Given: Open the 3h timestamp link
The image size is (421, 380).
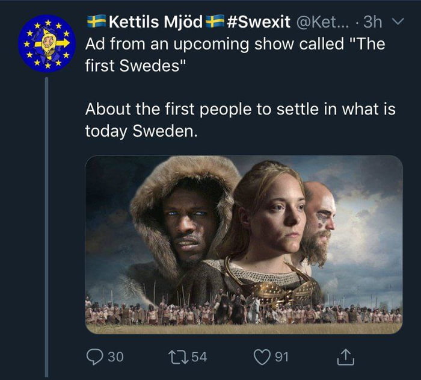Looking at the screenshot, I should point(373,23).
